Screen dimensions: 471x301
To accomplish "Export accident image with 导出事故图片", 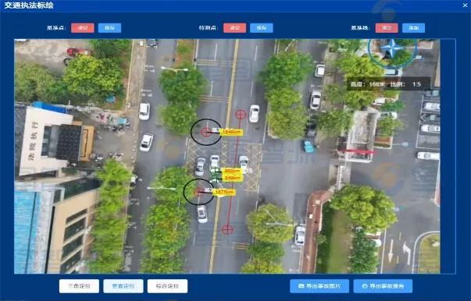I will tap(319, 286).
